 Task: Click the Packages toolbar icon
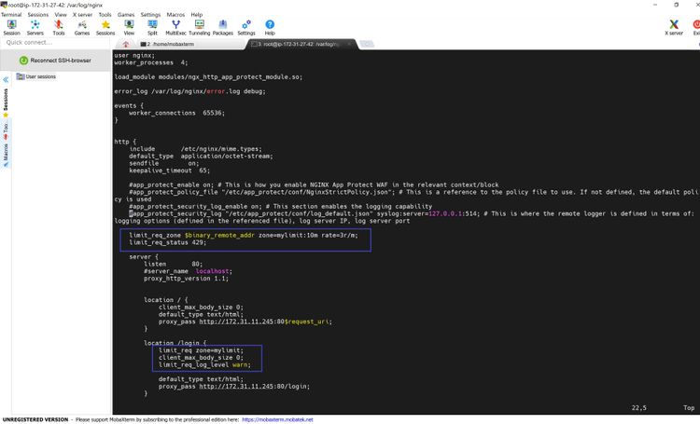tap(223, 26)
